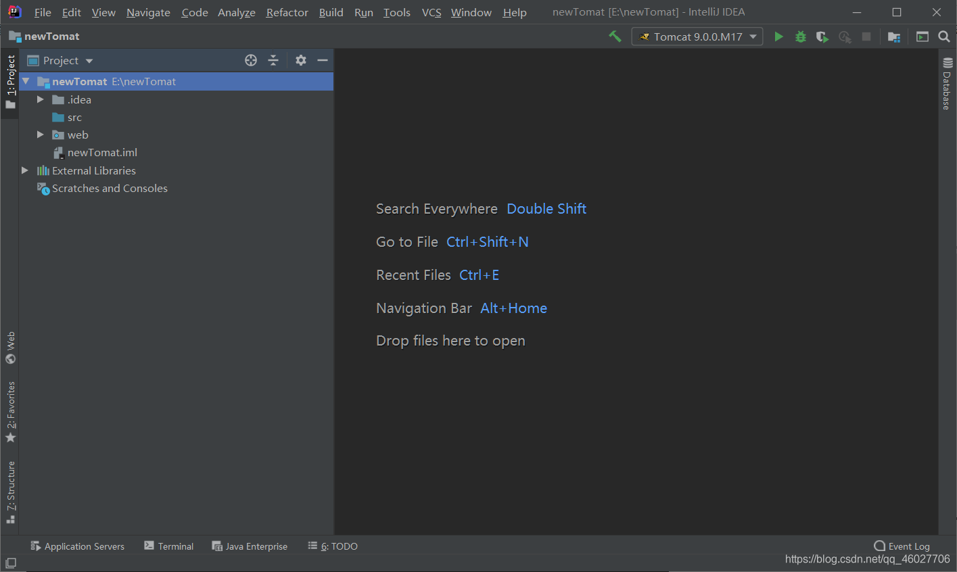Open the Project view selector dropdown
The width and height of the screenshot is (957, 572).
[x=60, y=60]
